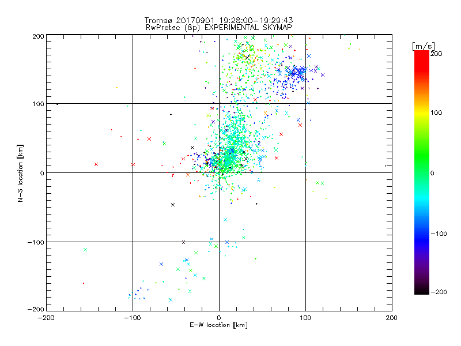Click the lone black dot below the 100 km line
This screenshot has width=461, height=346.
point(171,114)
